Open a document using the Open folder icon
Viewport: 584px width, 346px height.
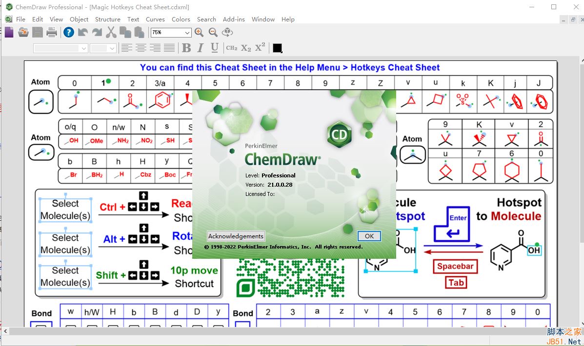tap(23, 33)
